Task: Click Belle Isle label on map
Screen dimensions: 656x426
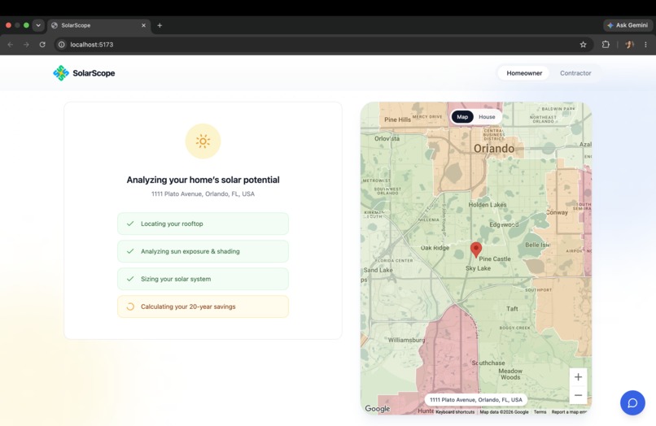Action: click(538, 245)
